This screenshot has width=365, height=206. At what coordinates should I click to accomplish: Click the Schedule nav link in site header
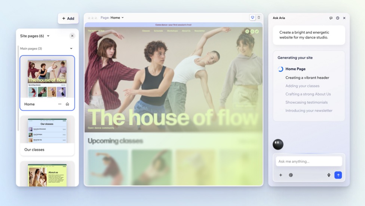pos(158,31)
